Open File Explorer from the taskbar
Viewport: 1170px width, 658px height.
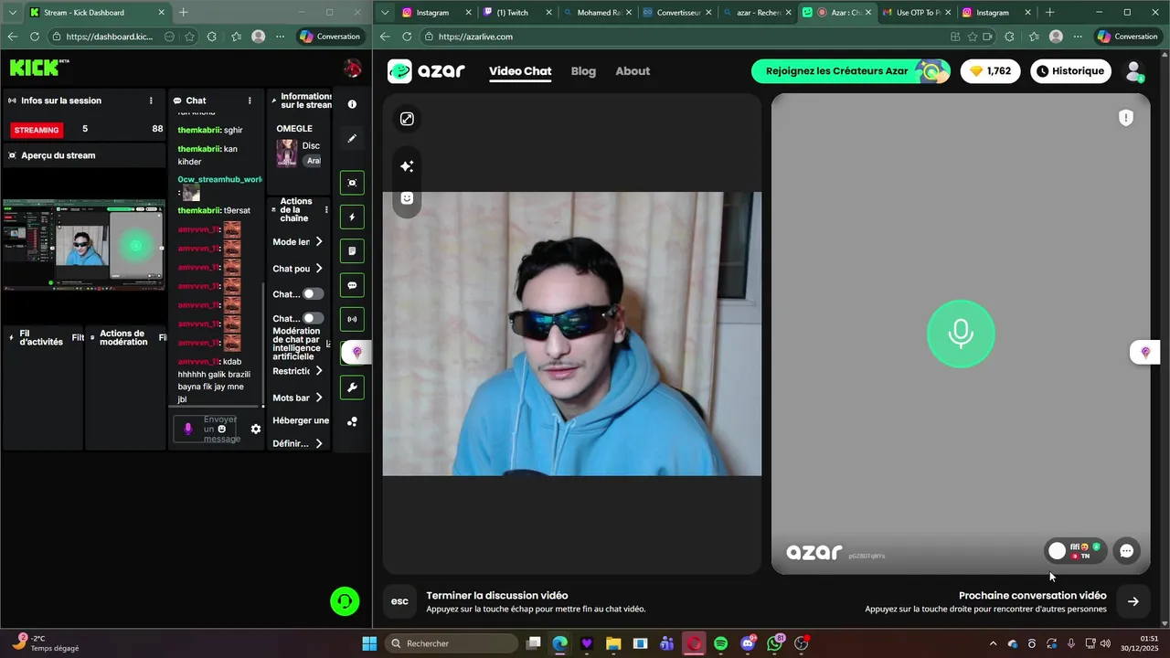[x=613, y=643]
